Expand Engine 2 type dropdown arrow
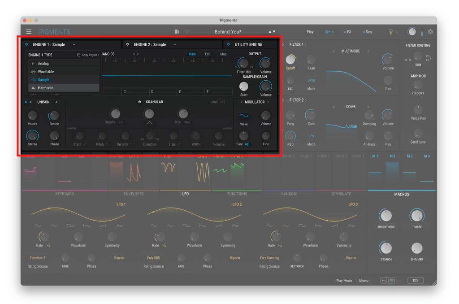 pyautogui.click(x=175, y=44)
